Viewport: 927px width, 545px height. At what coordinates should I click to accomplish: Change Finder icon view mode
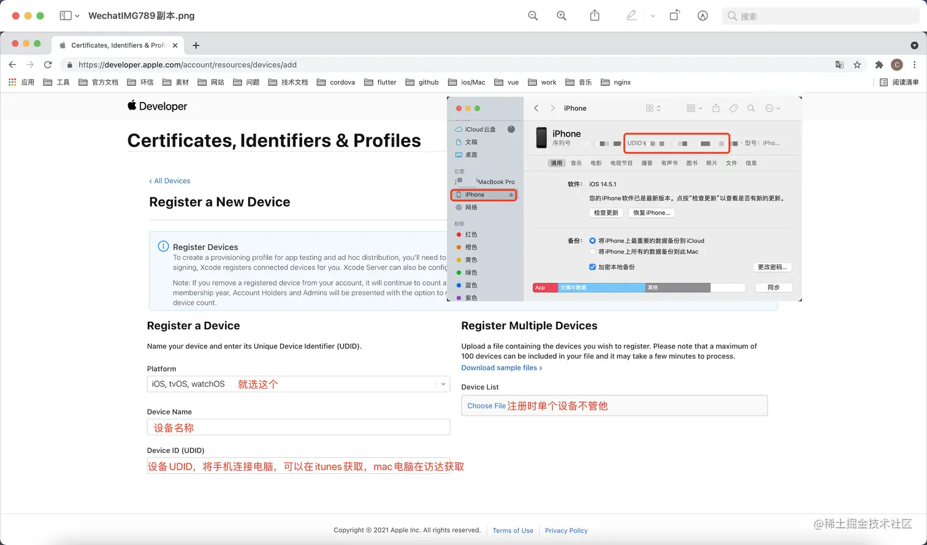(654, 108)
